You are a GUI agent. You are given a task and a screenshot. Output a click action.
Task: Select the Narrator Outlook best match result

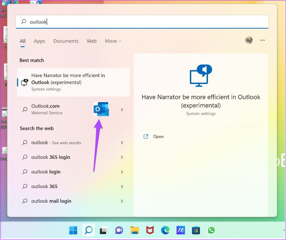tap(74, 82)
